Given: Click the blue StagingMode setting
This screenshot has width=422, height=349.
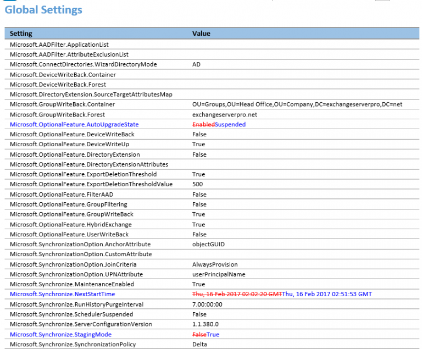Looking at the screenshot, I should coord(60,335).
